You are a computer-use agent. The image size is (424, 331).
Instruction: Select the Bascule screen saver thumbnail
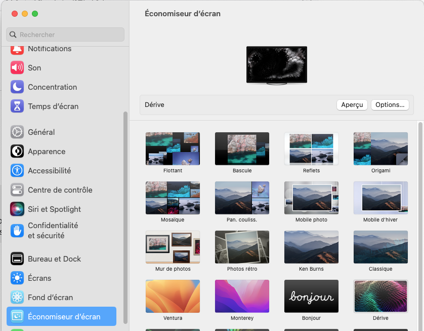click(x=242, y=149)
